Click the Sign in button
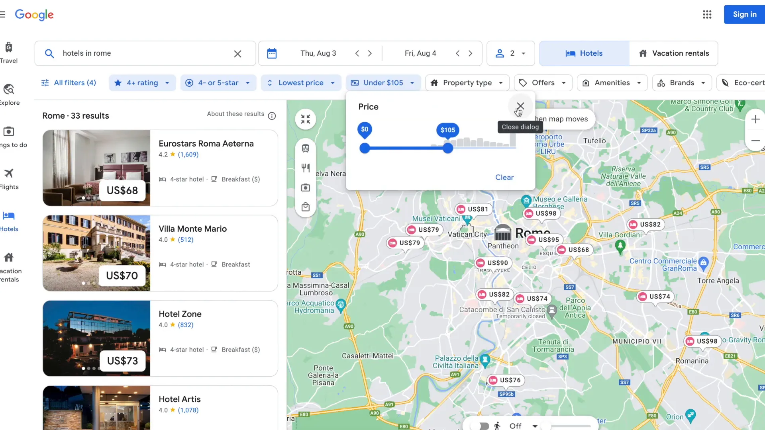Screen dimensions: 765x430 pyautogui.click(x=744, y=14)
